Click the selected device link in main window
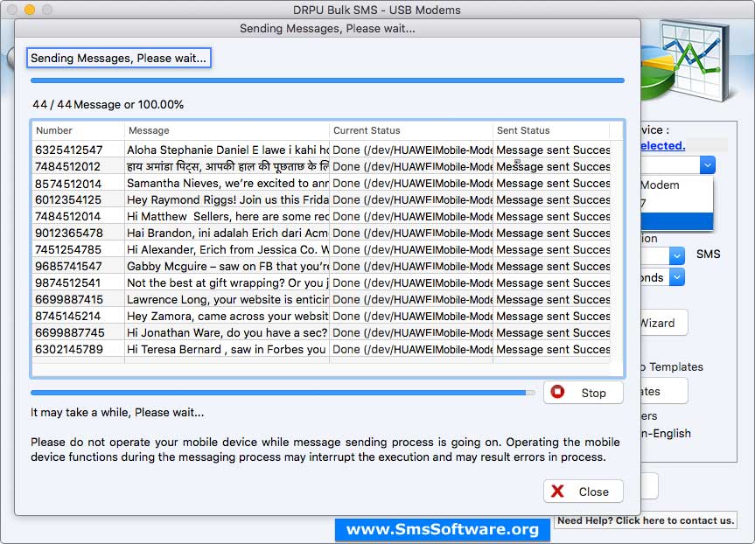 click(662, 145)
